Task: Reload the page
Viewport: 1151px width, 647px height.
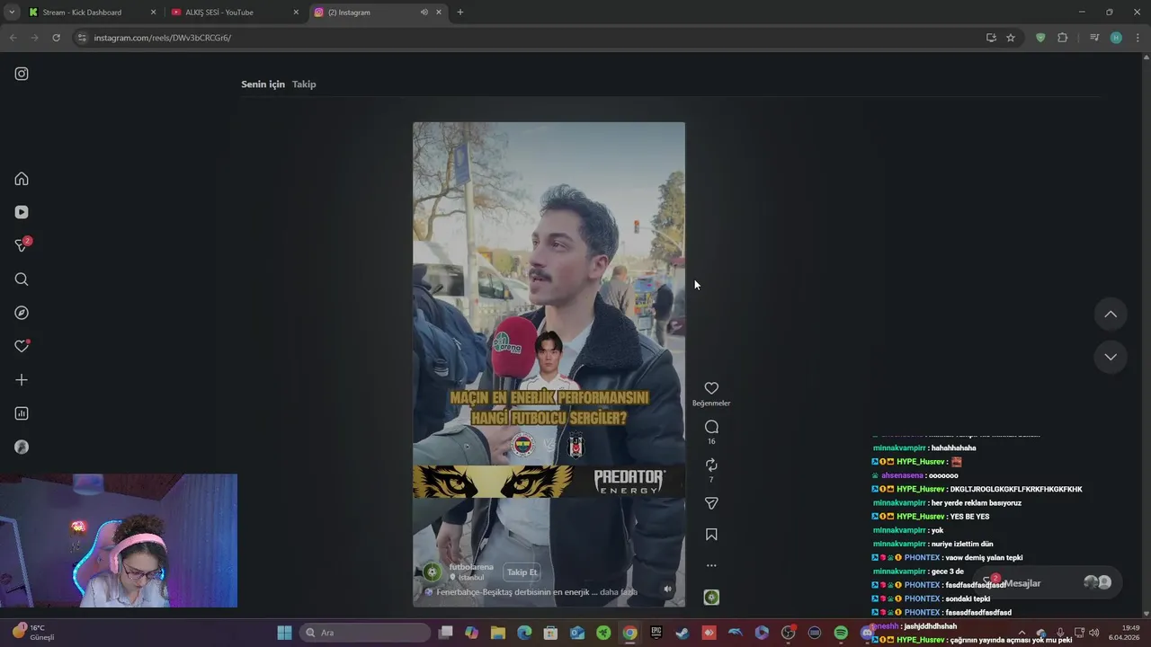Action: click(x=56, y=38)
